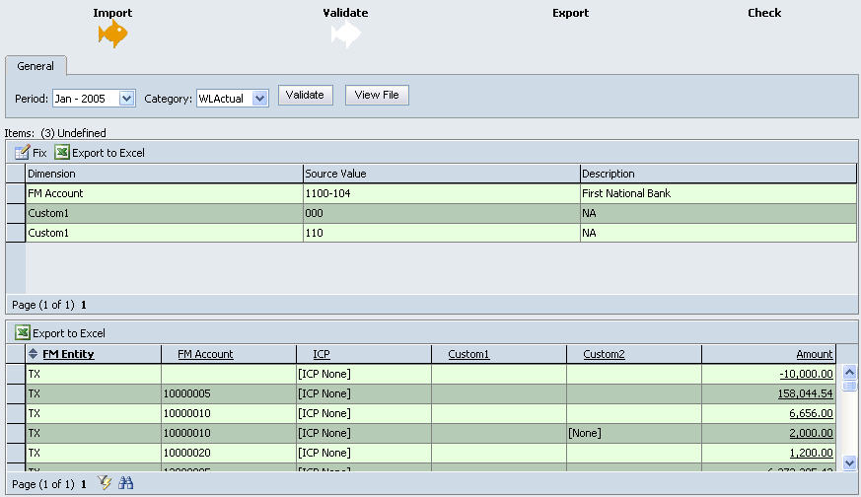Go to the Export workflow step

570,13
